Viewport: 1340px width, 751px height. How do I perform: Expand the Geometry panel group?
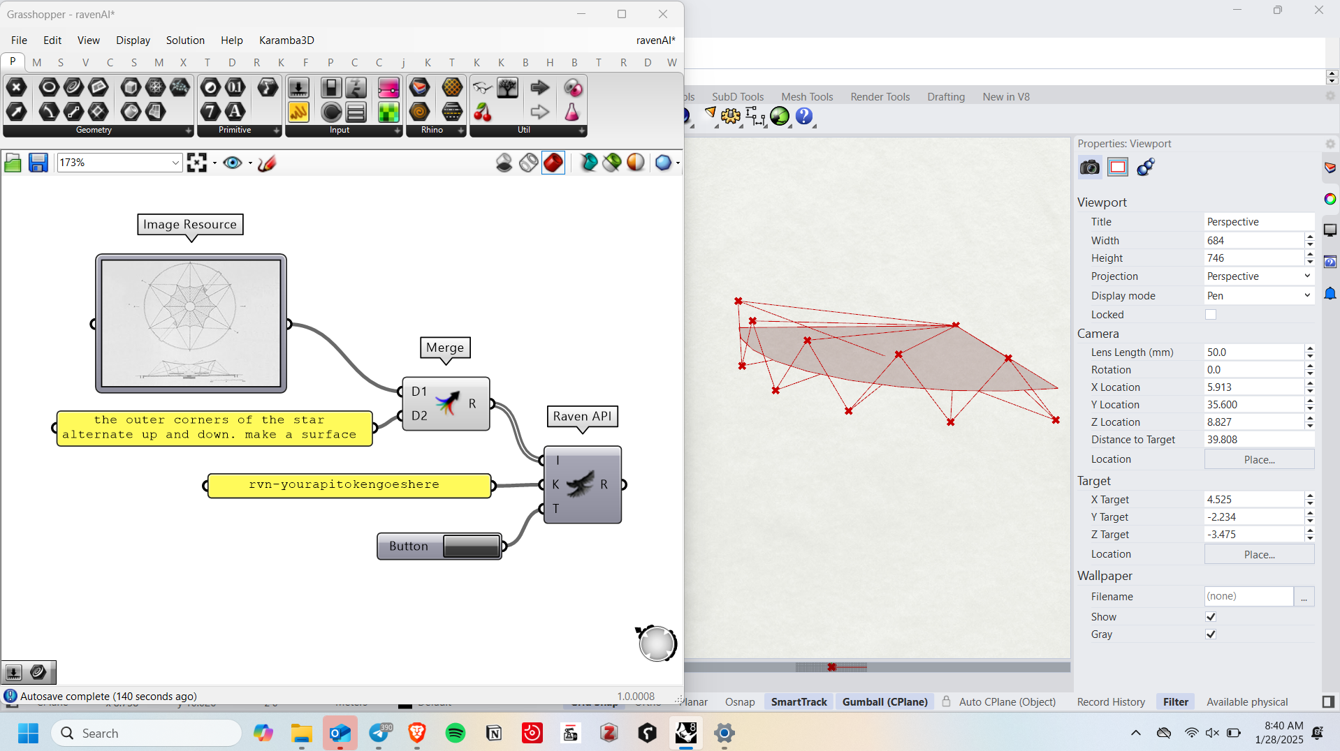188,131
